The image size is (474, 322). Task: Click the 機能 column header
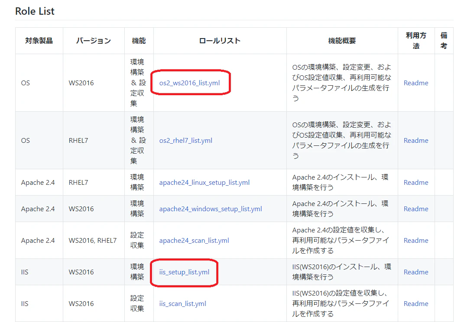point(139,41)
